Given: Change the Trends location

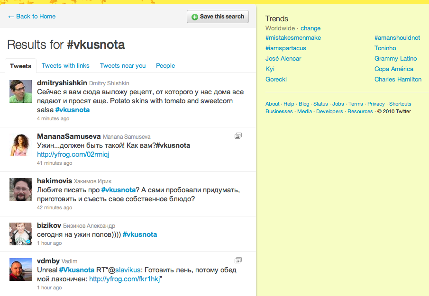Looking at the screenshot, I should click(310, 28).
